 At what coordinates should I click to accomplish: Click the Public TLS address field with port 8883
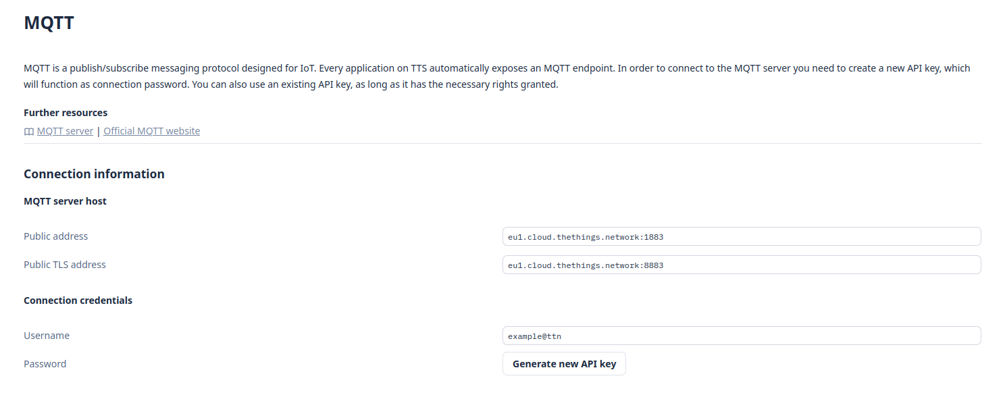[x=741, y=265]
